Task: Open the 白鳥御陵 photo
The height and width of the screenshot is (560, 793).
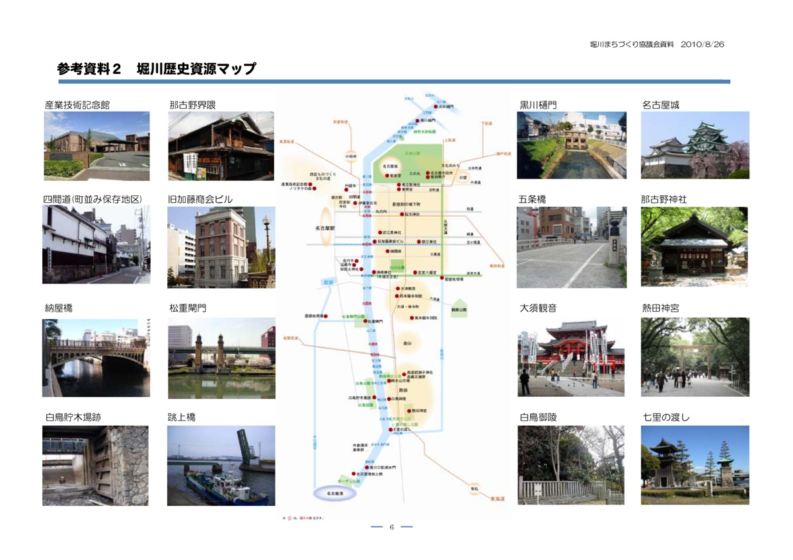Action: [571, 465]
